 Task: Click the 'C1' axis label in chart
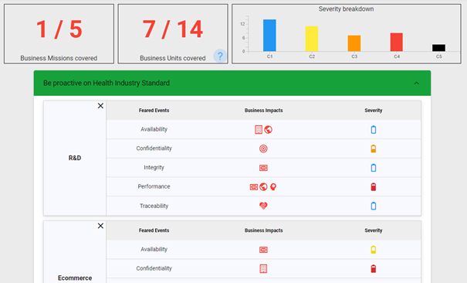click(269, 56)
